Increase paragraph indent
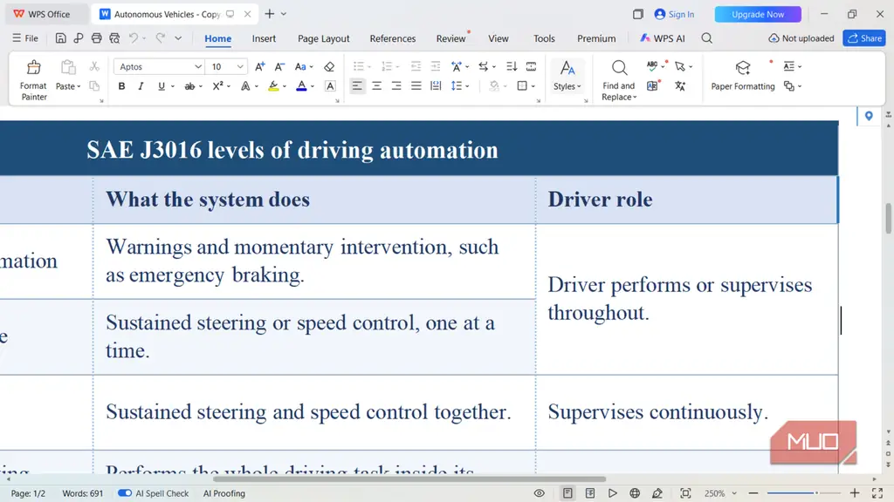The image size is (894, 502). [436, 66]
